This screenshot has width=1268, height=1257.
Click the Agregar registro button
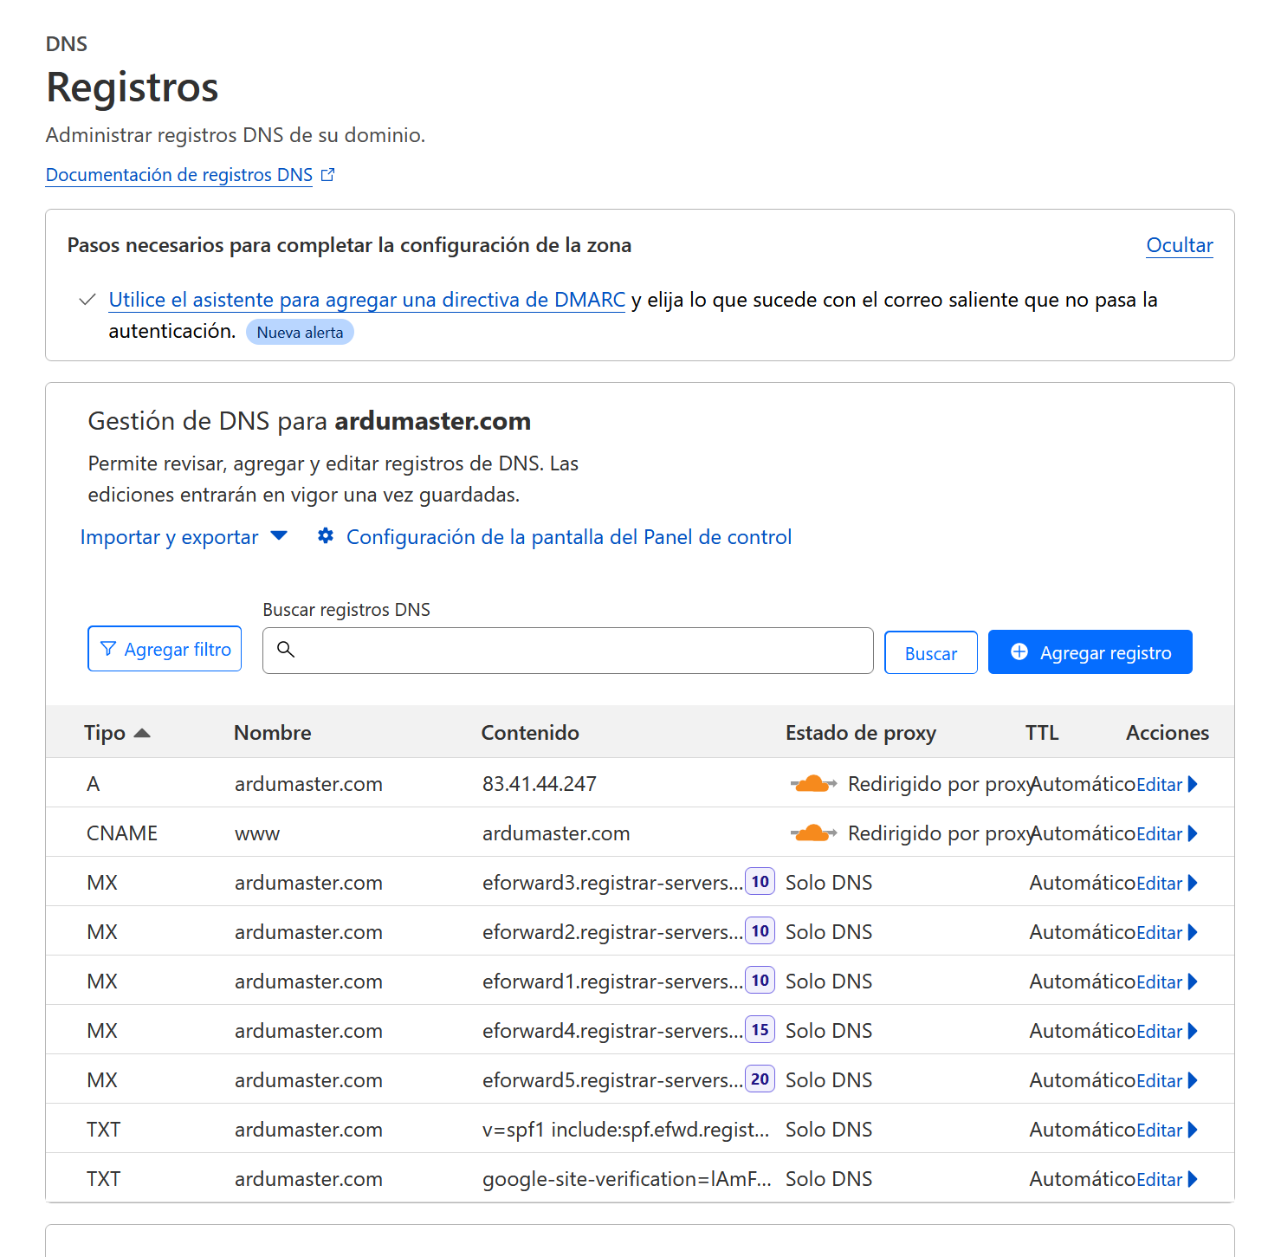[x=1090, y=651]
